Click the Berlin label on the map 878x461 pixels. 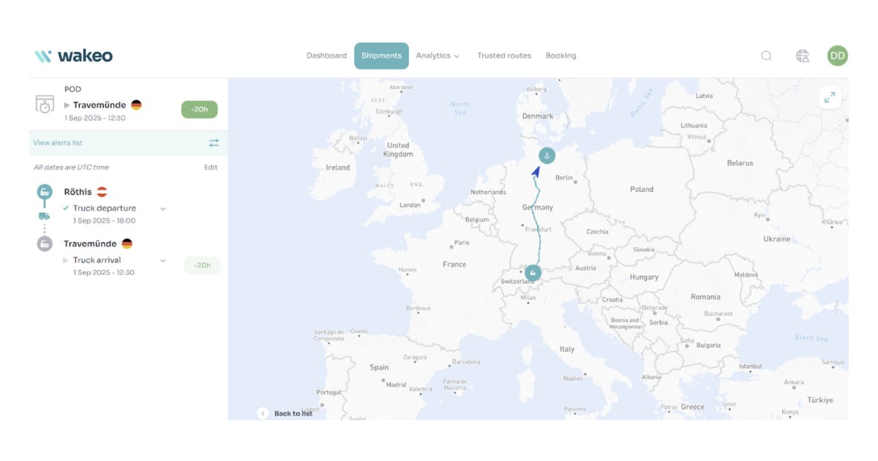pyautogui.click(x=564, y=178)
